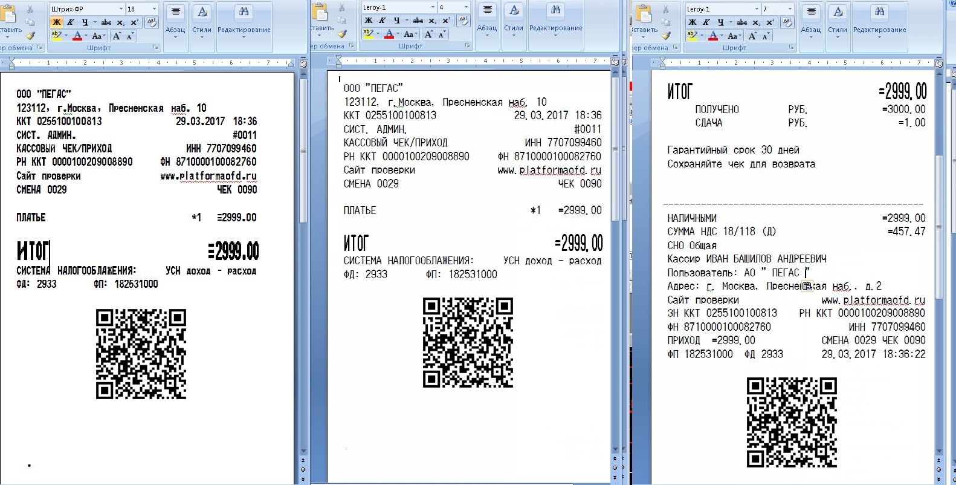Open Шрифт dialog launcher in the left window
The width and height of the screenshot is (956, 485).
click(155, 47)
